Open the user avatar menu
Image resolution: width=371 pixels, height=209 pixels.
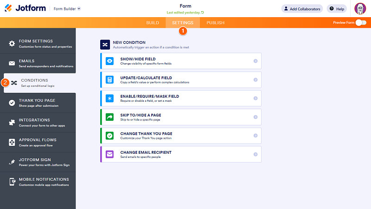point(360,8)
